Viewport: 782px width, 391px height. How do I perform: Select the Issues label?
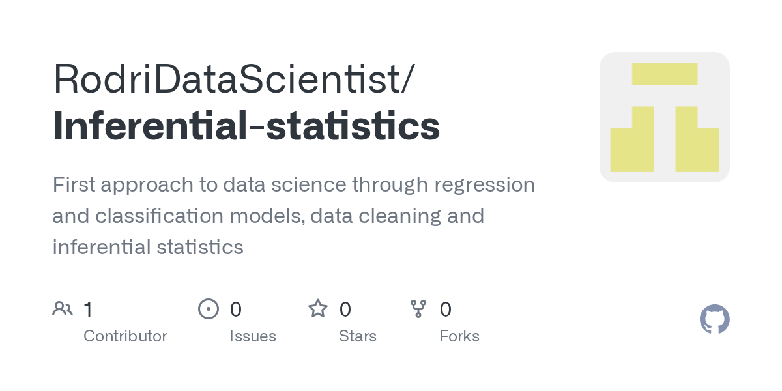click(x=253, y=336)
